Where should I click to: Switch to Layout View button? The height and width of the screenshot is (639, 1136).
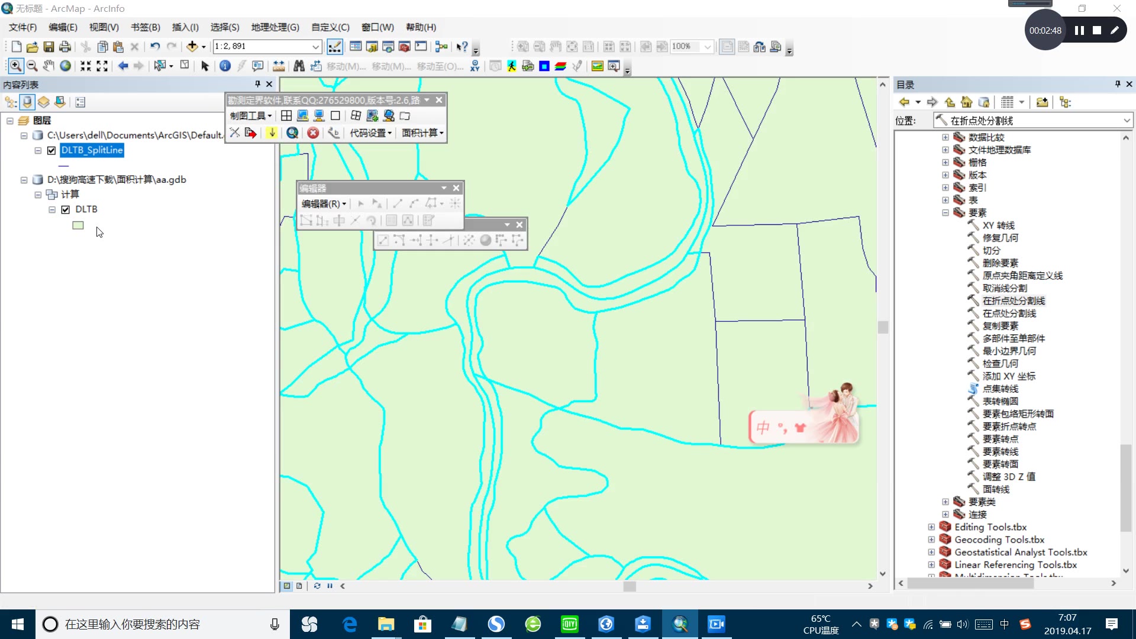click(x=299, y=586)
